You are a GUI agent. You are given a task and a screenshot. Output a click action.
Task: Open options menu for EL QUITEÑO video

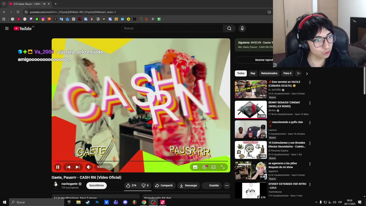click(310, 82)
